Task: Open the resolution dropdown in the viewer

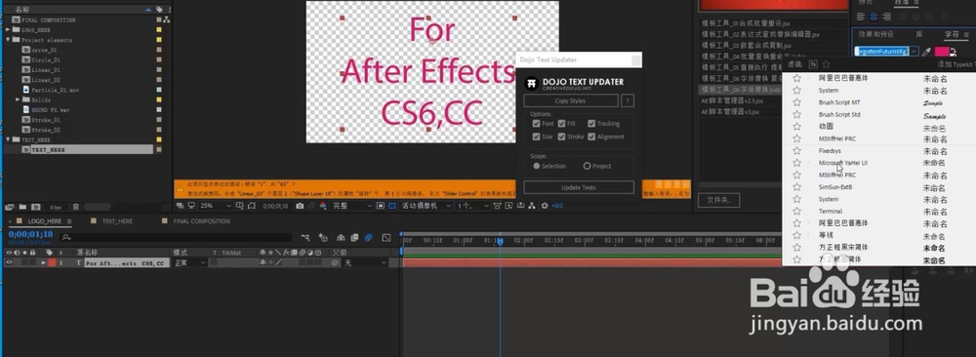Action: [352, 205]
